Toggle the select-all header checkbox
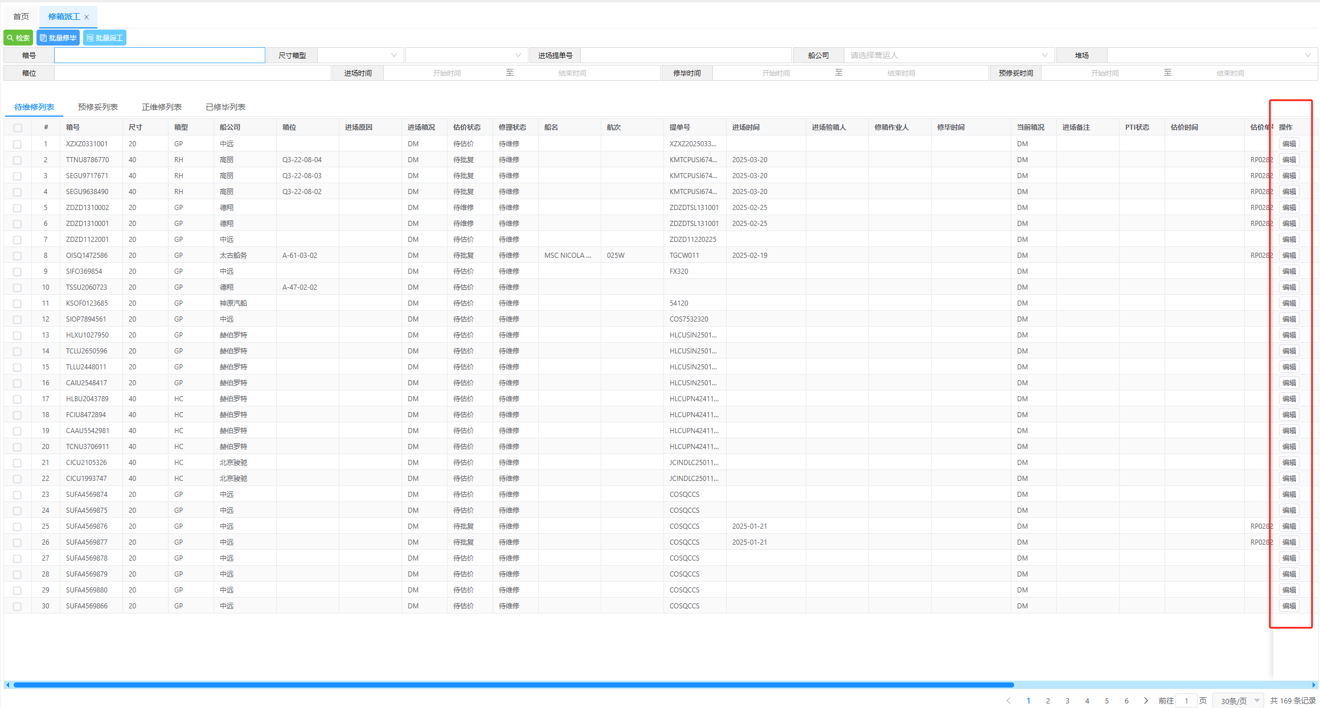Viewport: 1320px width, 708px height. pyautogui.click(x=18, y=128)
